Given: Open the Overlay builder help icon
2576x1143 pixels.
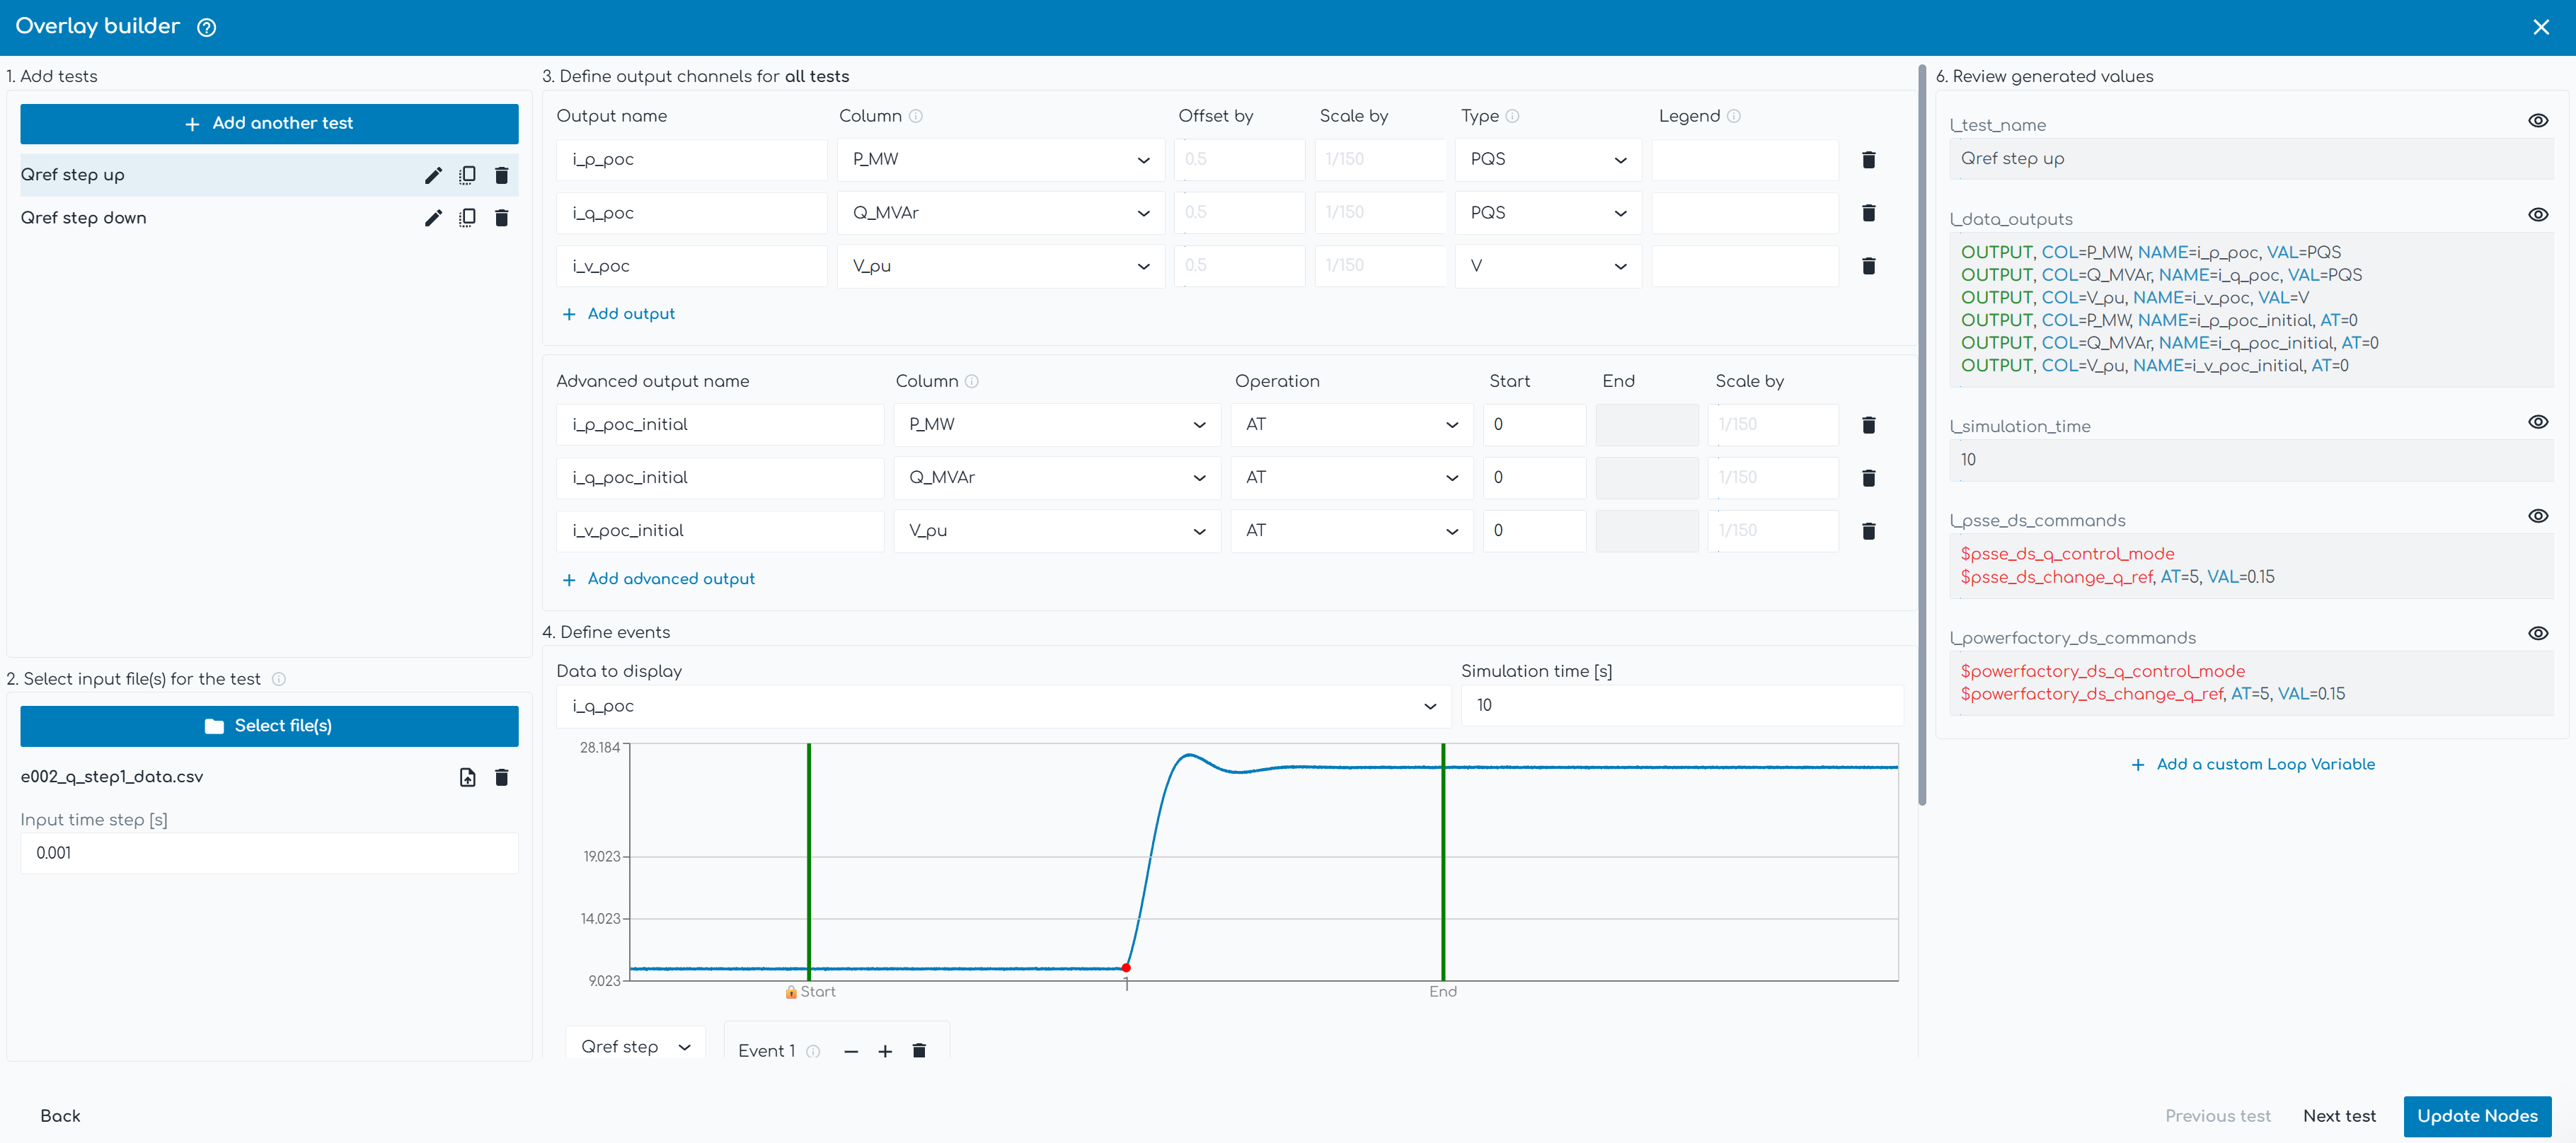Looking at the screenshot, I should (x=206, y=27).
